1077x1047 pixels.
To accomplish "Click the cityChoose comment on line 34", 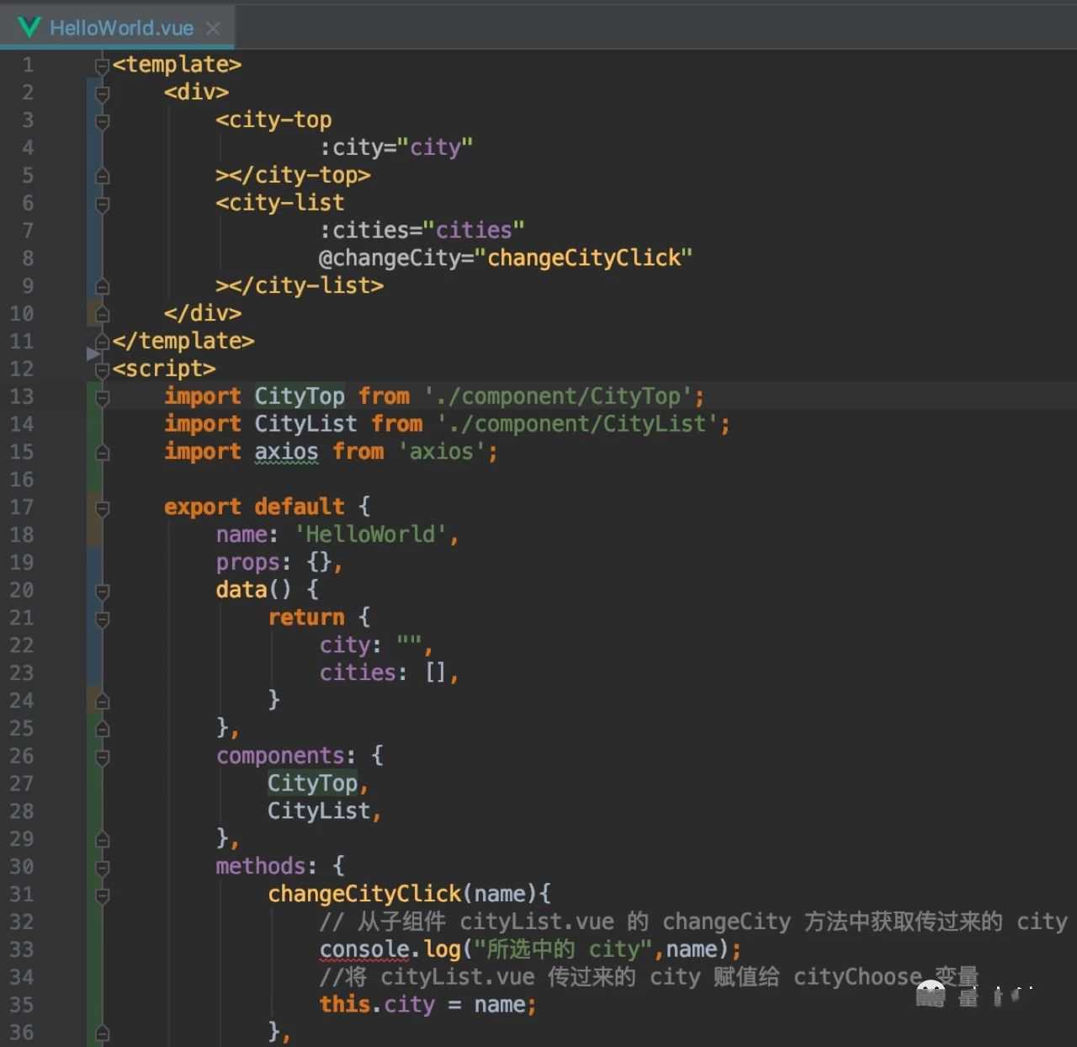I will [x=649, y=977].
